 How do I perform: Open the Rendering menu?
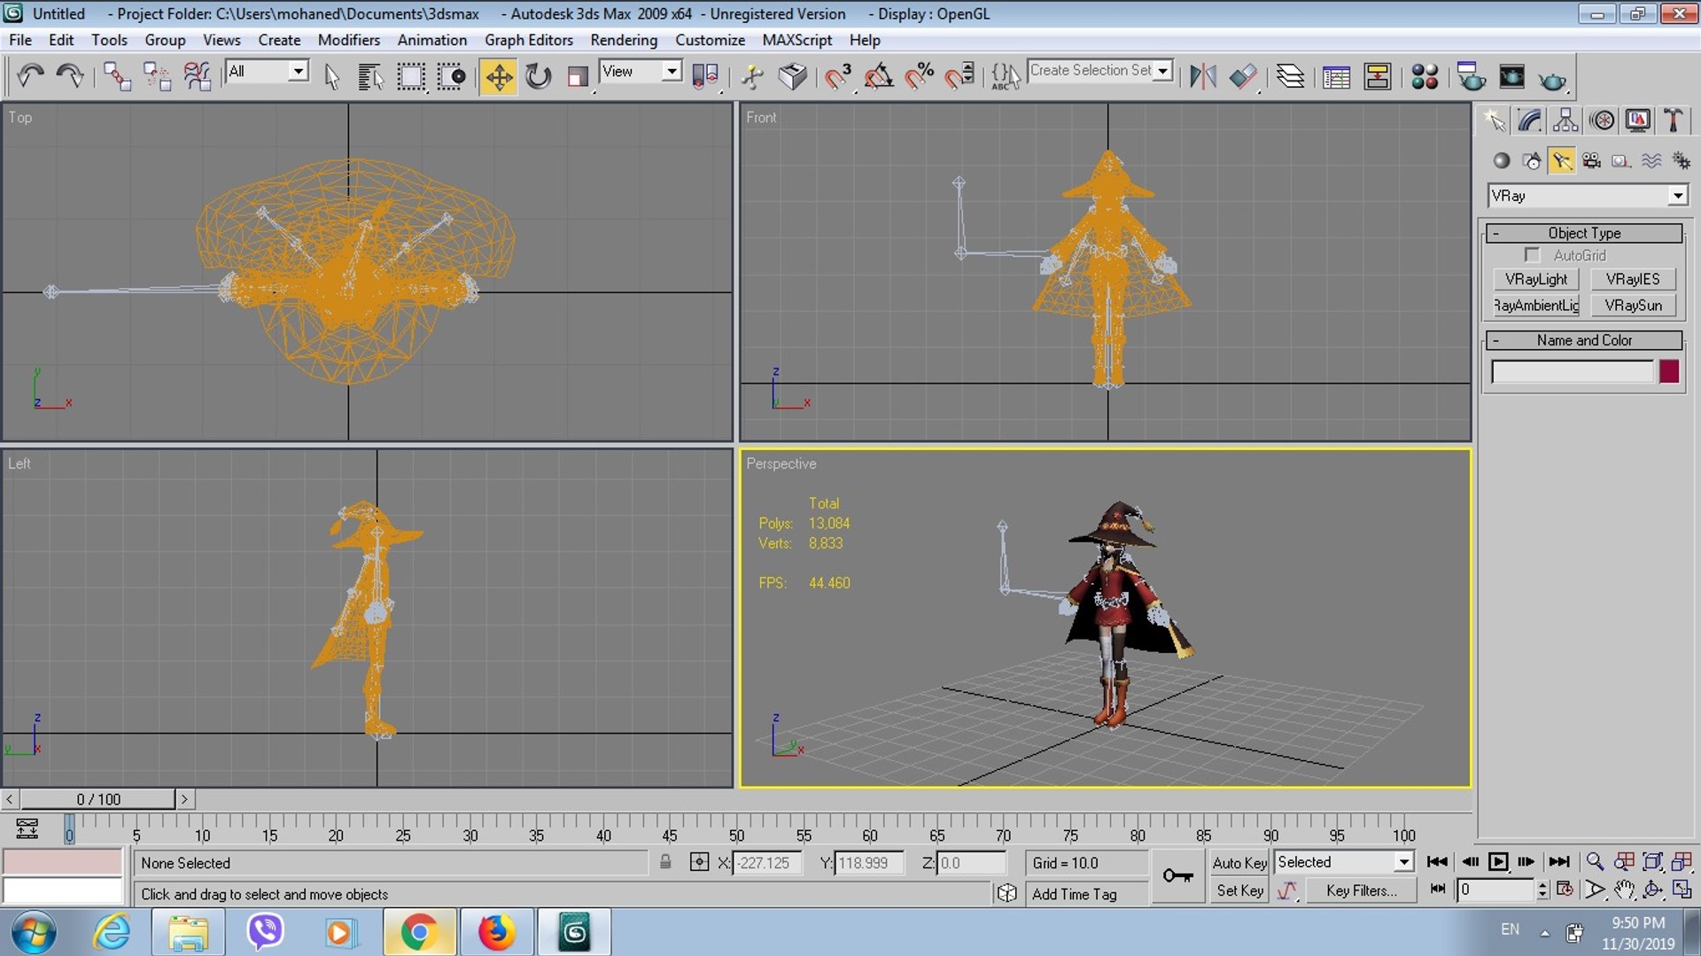pos(624,40)
